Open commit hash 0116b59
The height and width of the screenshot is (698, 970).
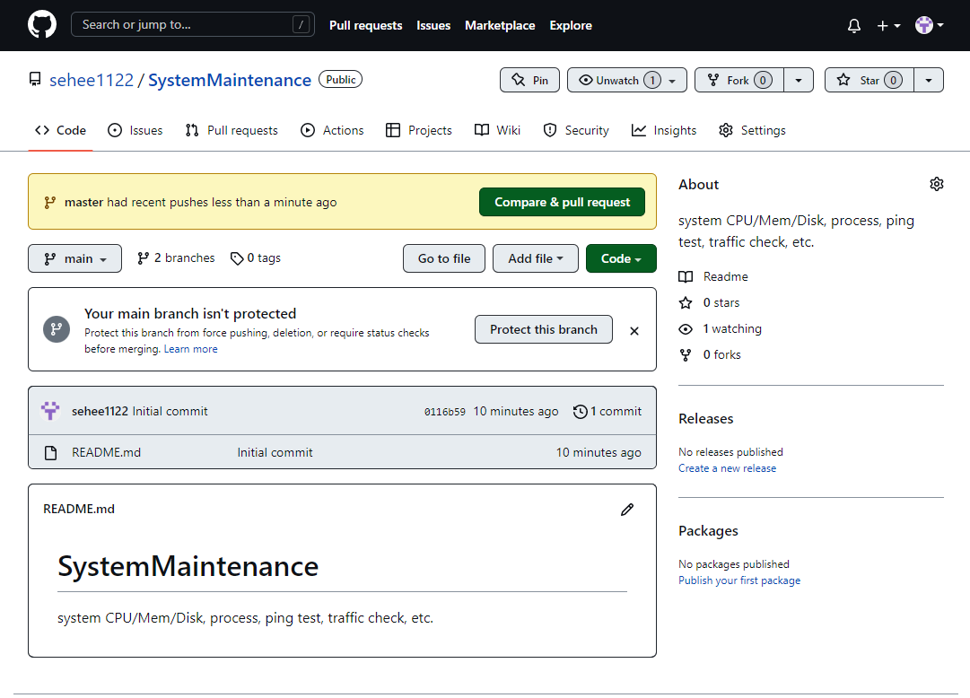pos(445,412)
